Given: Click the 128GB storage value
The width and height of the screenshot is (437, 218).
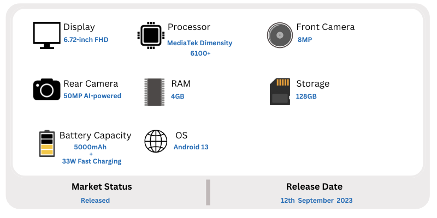Looking at the screenshot, I should pos(306,96).
